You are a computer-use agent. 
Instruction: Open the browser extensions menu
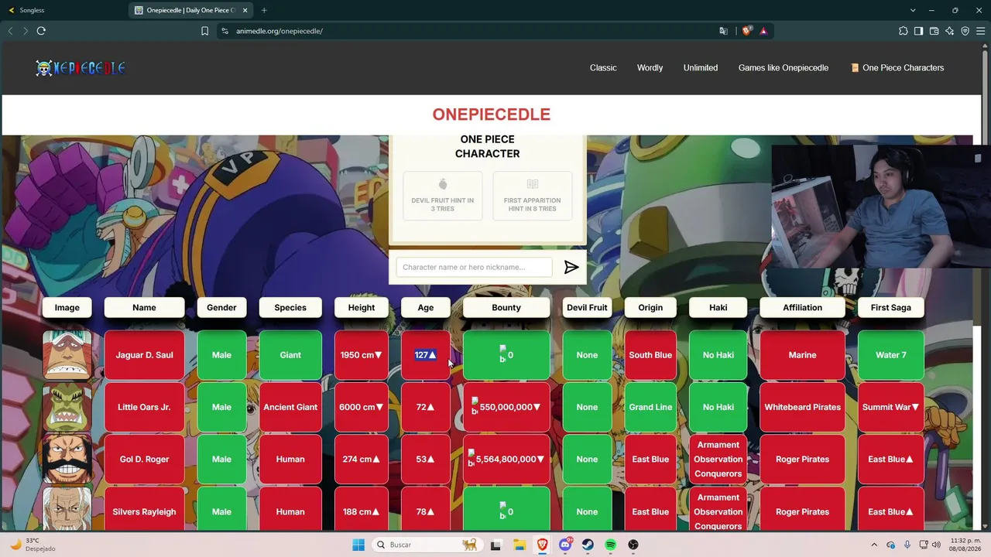point(904,31)
